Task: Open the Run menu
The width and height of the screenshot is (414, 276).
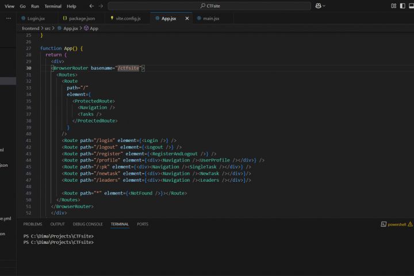Action: [35, 6]
